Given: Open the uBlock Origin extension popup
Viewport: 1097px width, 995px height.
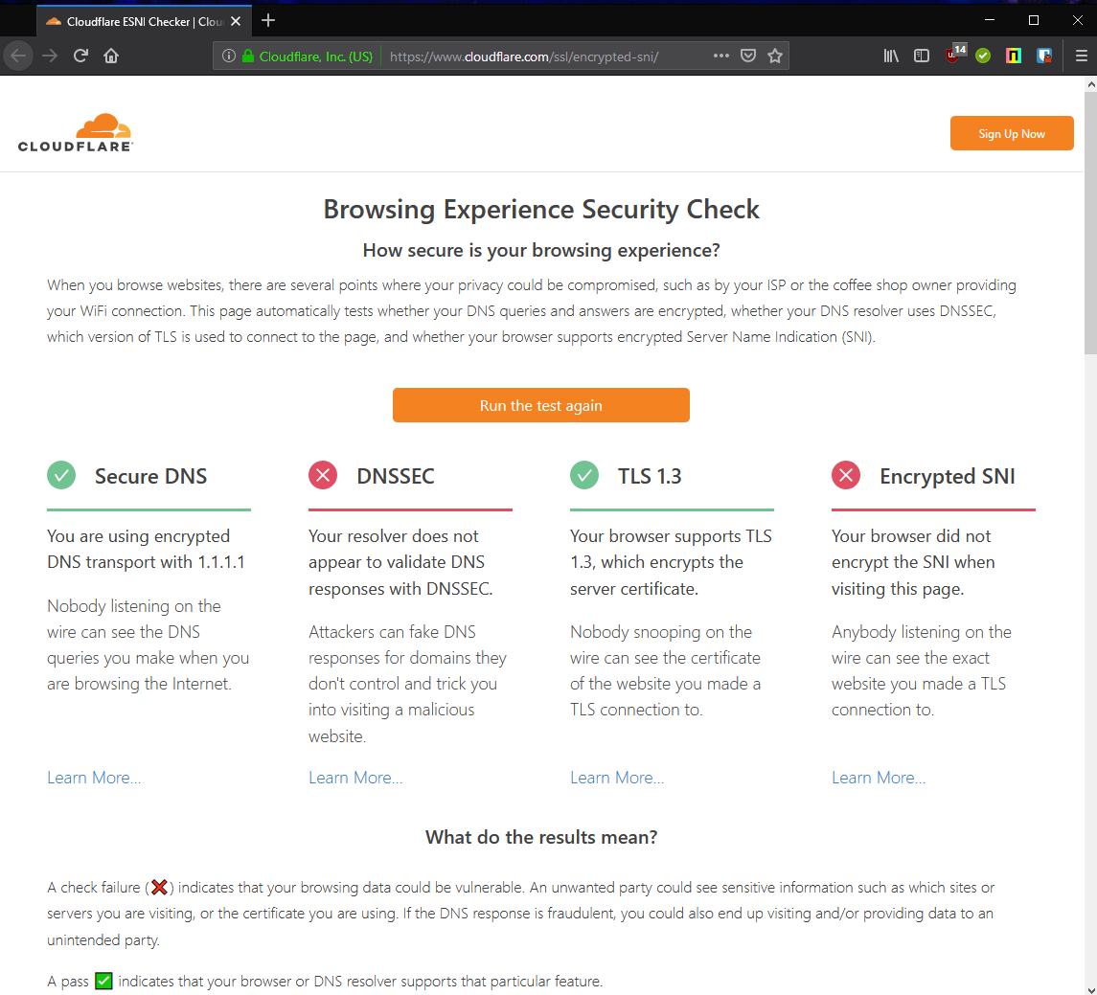Looking at the screenshot, I should tap(953, 56).
